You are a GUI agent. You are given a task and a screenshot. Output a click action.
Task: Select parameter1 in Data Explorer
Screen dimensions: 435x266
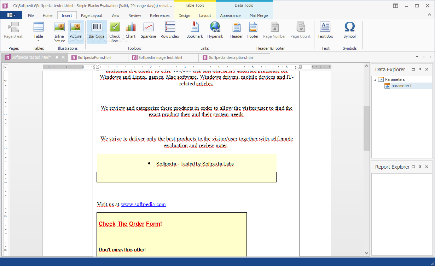pyautogui.click(x=401, y=86)
